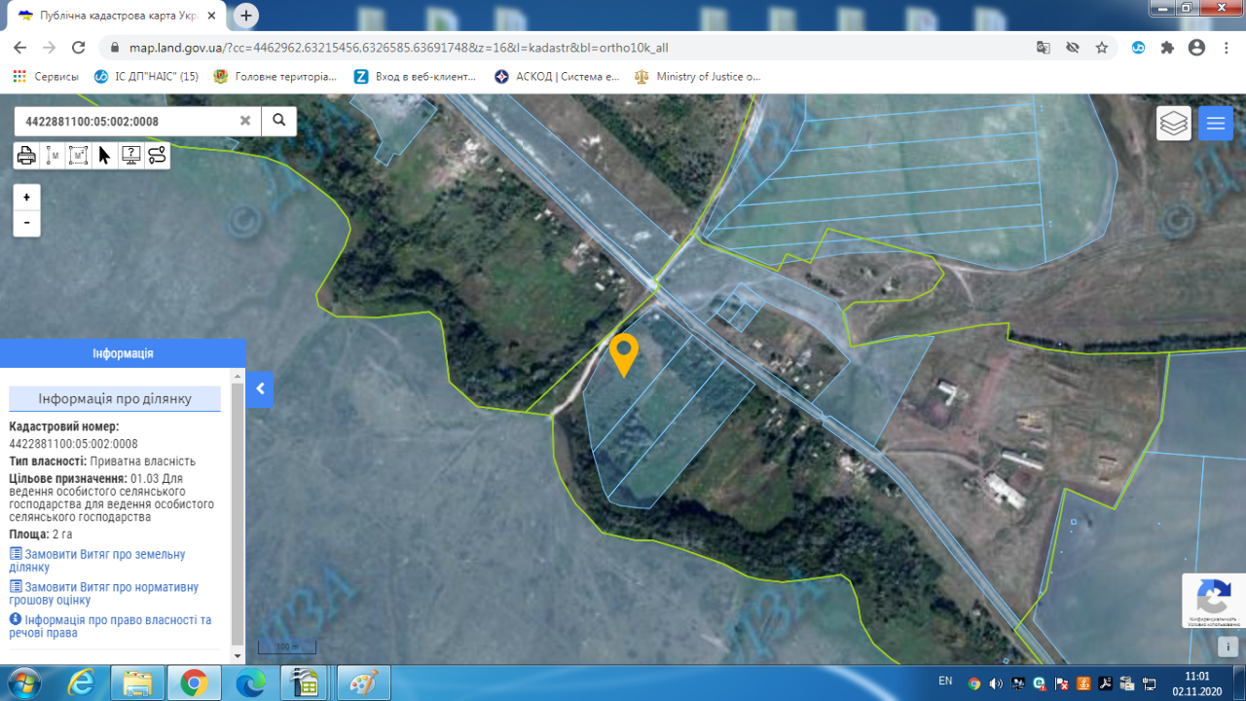Open the Вход в веб-клиент bookmark
Viewport: 1246px width, 701px height.
tap(415, 76)
